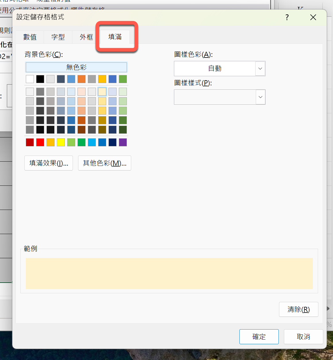Switch to the 字型 tab

(x=58, y=37)
